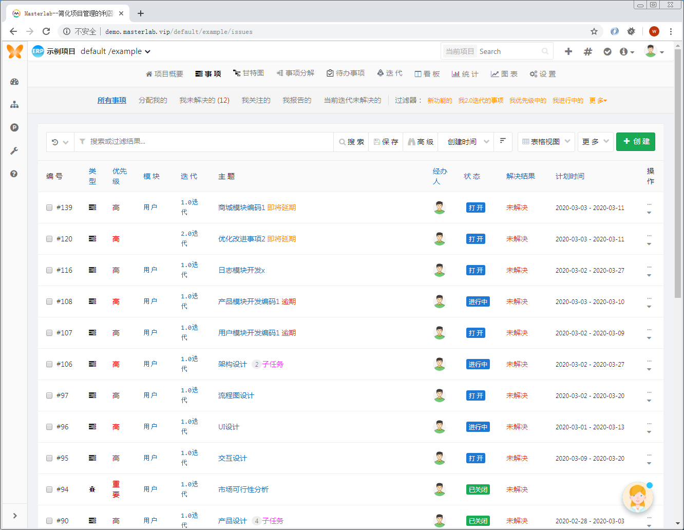Click assignee avatar of issue #139

pyautogui.click(x=440, y=207)
